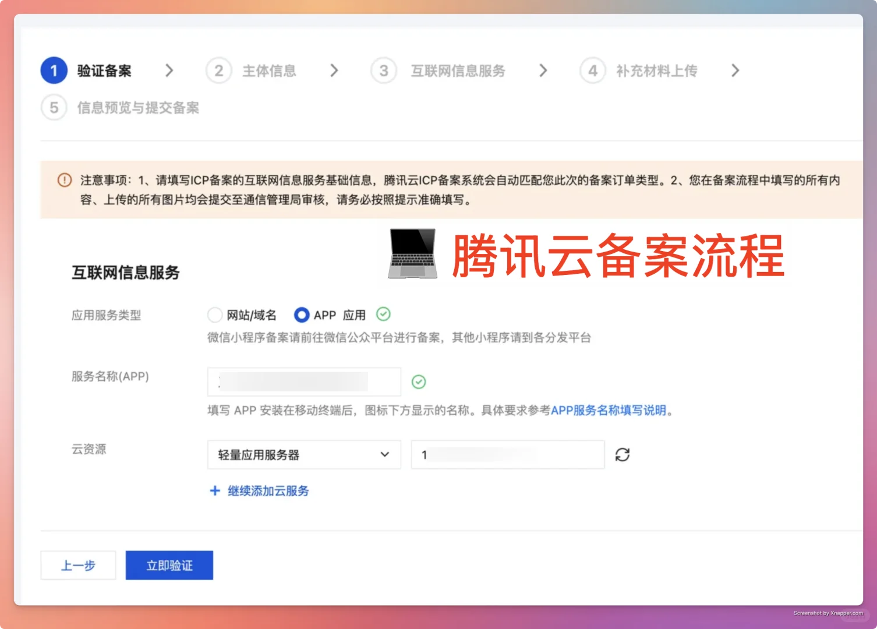Click the 上一步 button
The width and height of the screenshot is (877, 629).
click(77, 565)
